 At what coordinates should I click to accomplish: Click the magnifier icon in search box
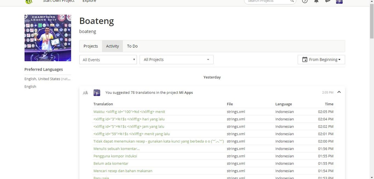(292, 1)
